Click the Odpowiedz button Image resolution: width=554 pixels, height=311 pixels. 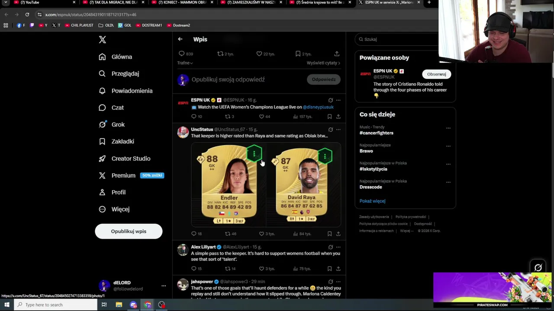[324, 79]
